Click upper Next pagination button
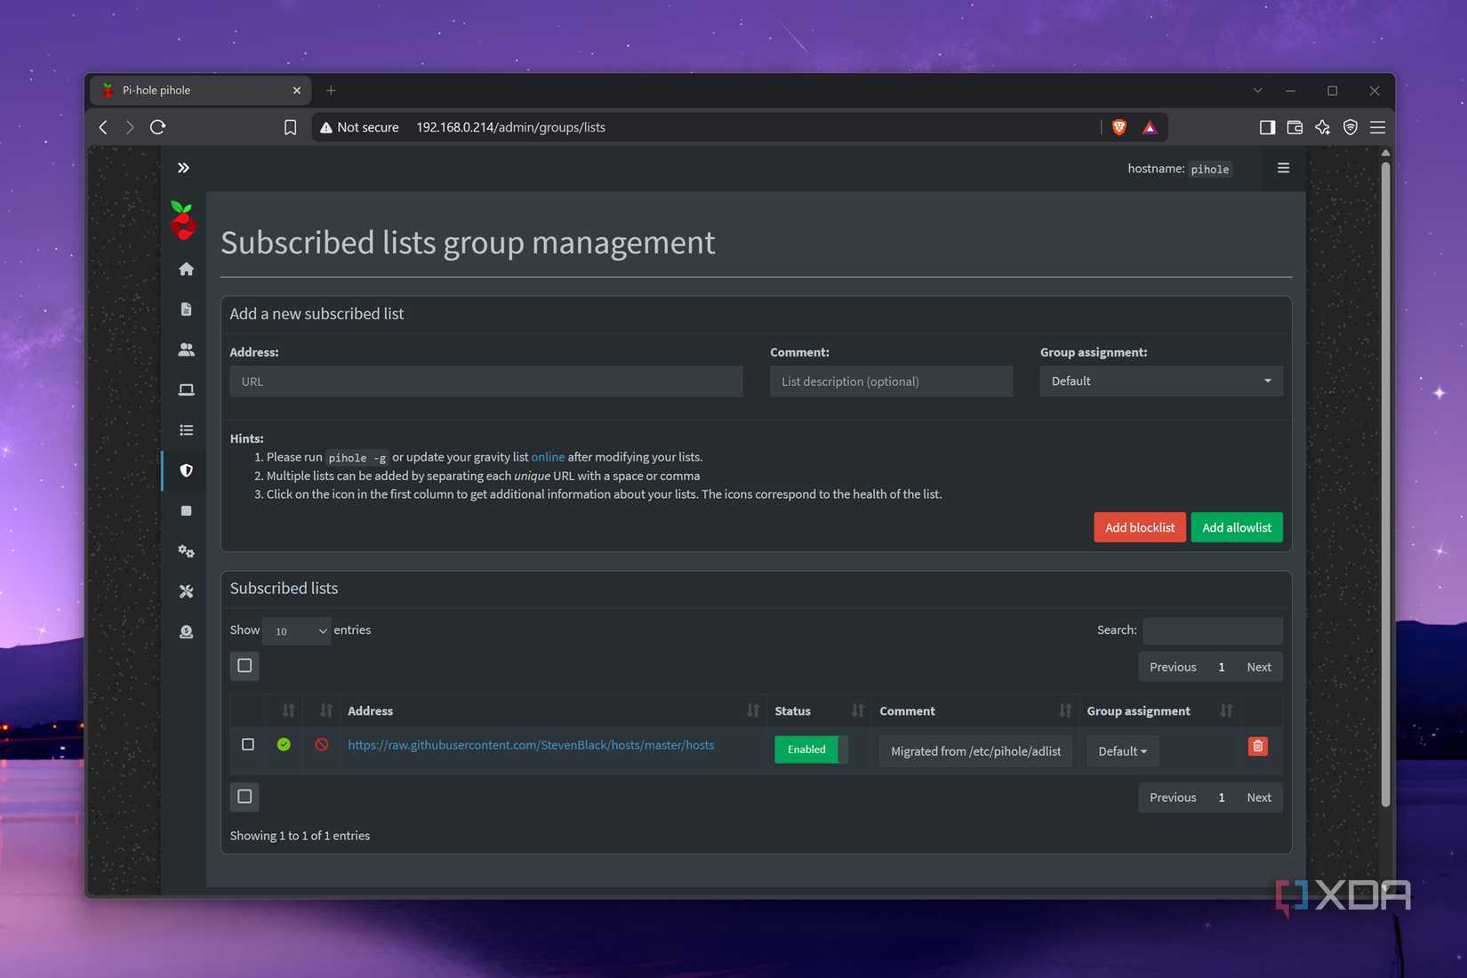This screenshot has height=978, width=1467. pos(1259,667)
